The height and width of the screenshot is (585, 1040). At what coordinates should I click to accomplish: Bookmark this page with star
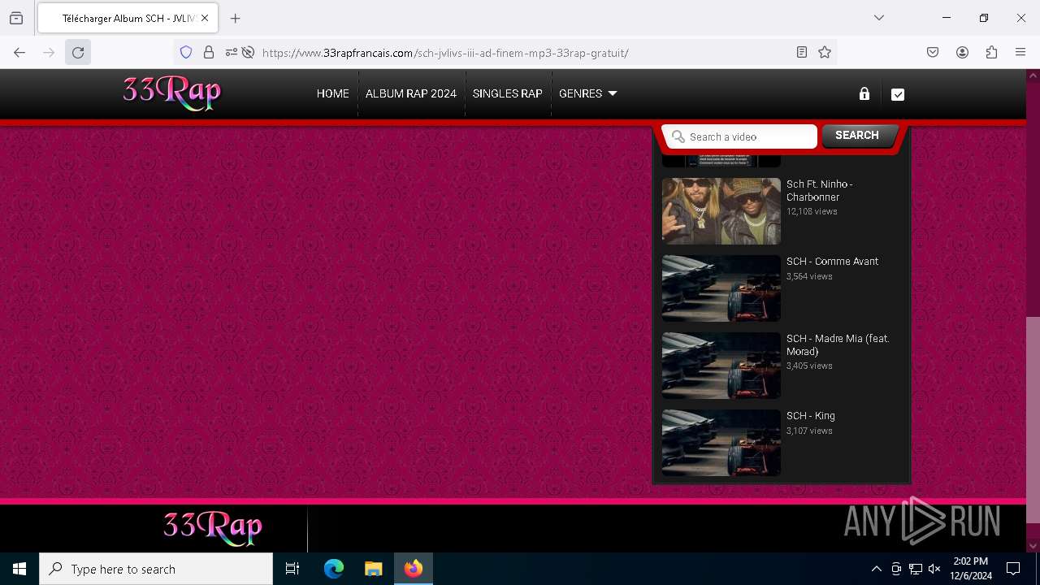tap(825, 53)
